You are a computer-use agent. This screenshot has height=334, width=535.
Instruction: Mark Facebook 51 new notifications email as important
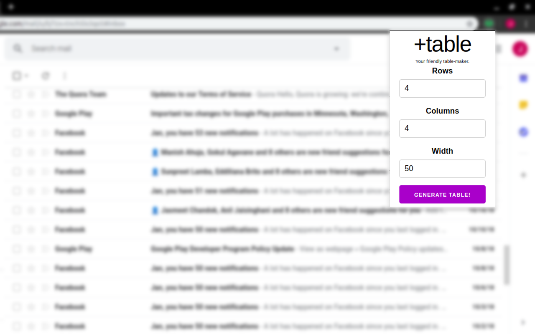(x=45, y=191)
